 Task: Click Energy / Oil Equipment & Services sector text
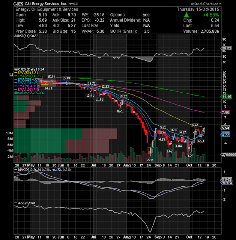[x=47, y=9]
